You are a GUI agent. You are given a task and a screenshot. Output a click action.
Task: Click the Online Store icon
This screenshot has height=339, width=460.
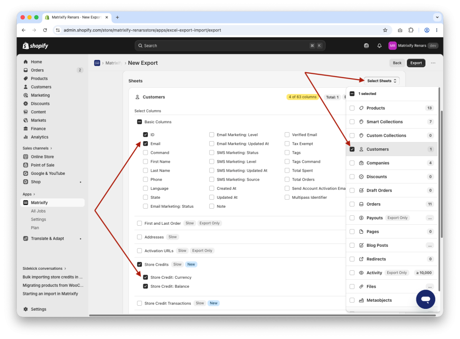(26, 157)
